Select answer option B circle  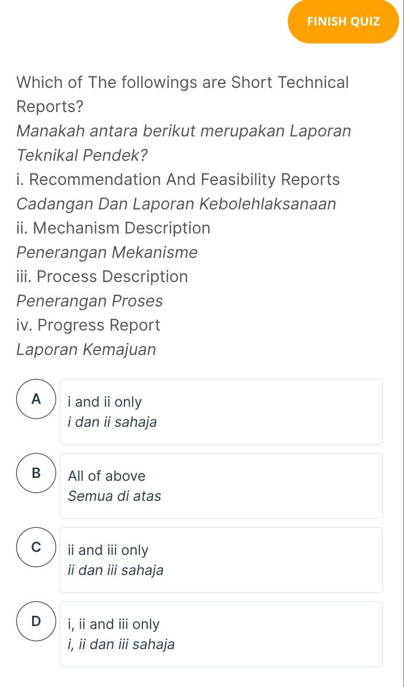tap(36, 473)
